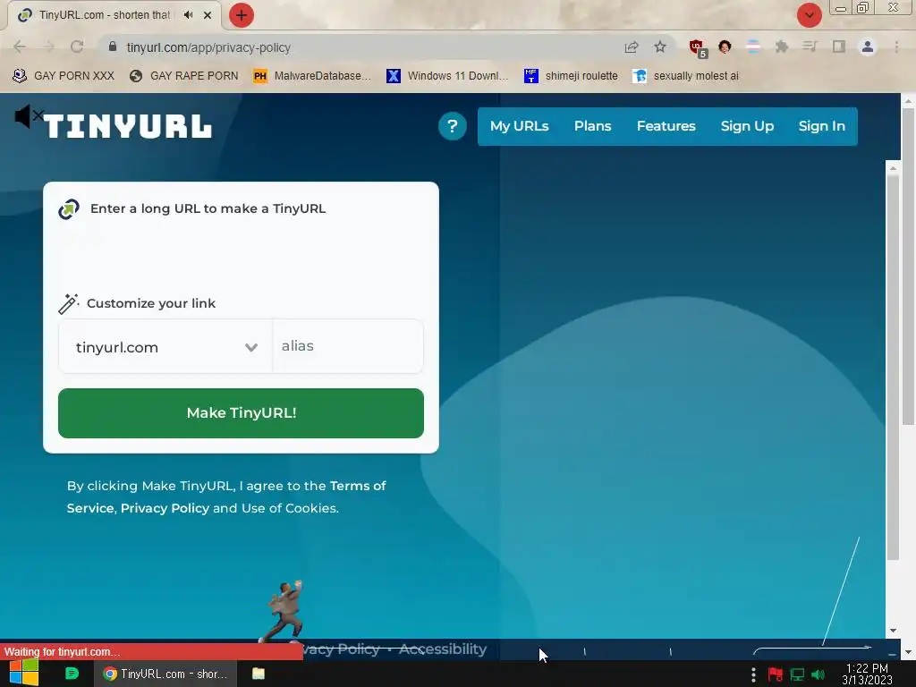
Task: Open the Extensions puzzle piece menu
Action: (782, 47)
